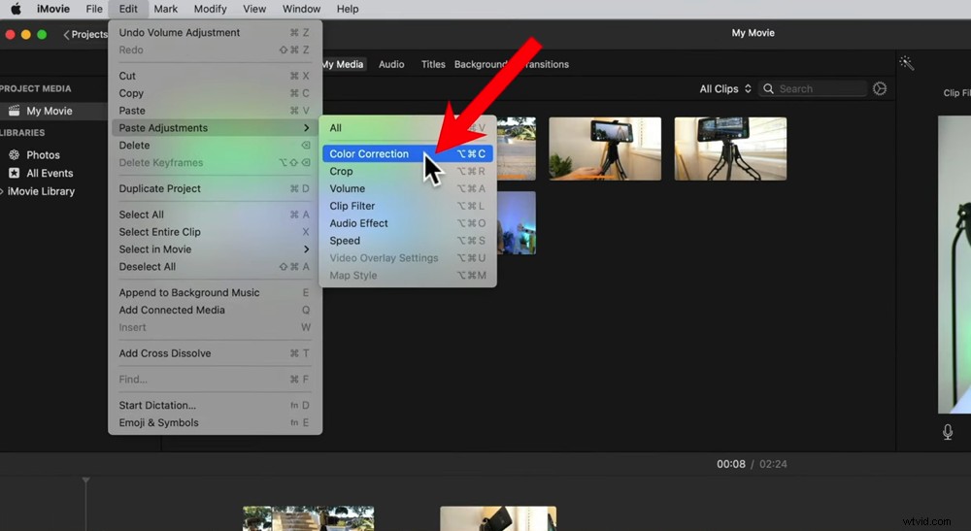This screenshot has height=531, width=971.
Task: Switch to the Audio tab
Action: [391, 64]
